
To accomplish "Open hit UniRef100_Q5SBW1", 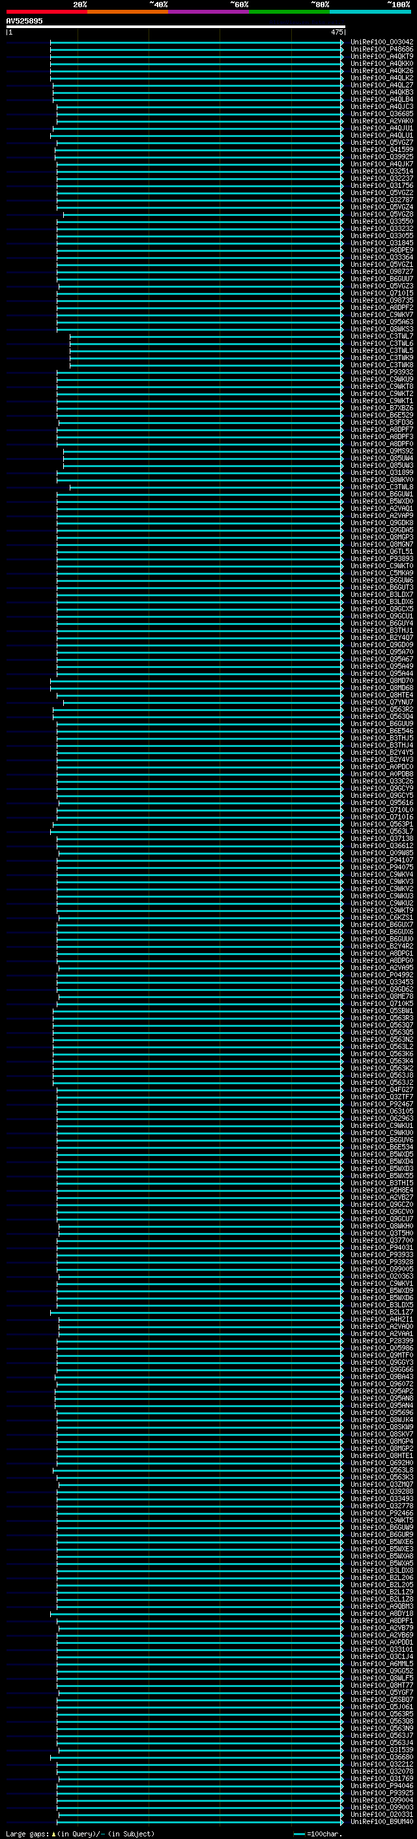I will [x=382, y=1010].
